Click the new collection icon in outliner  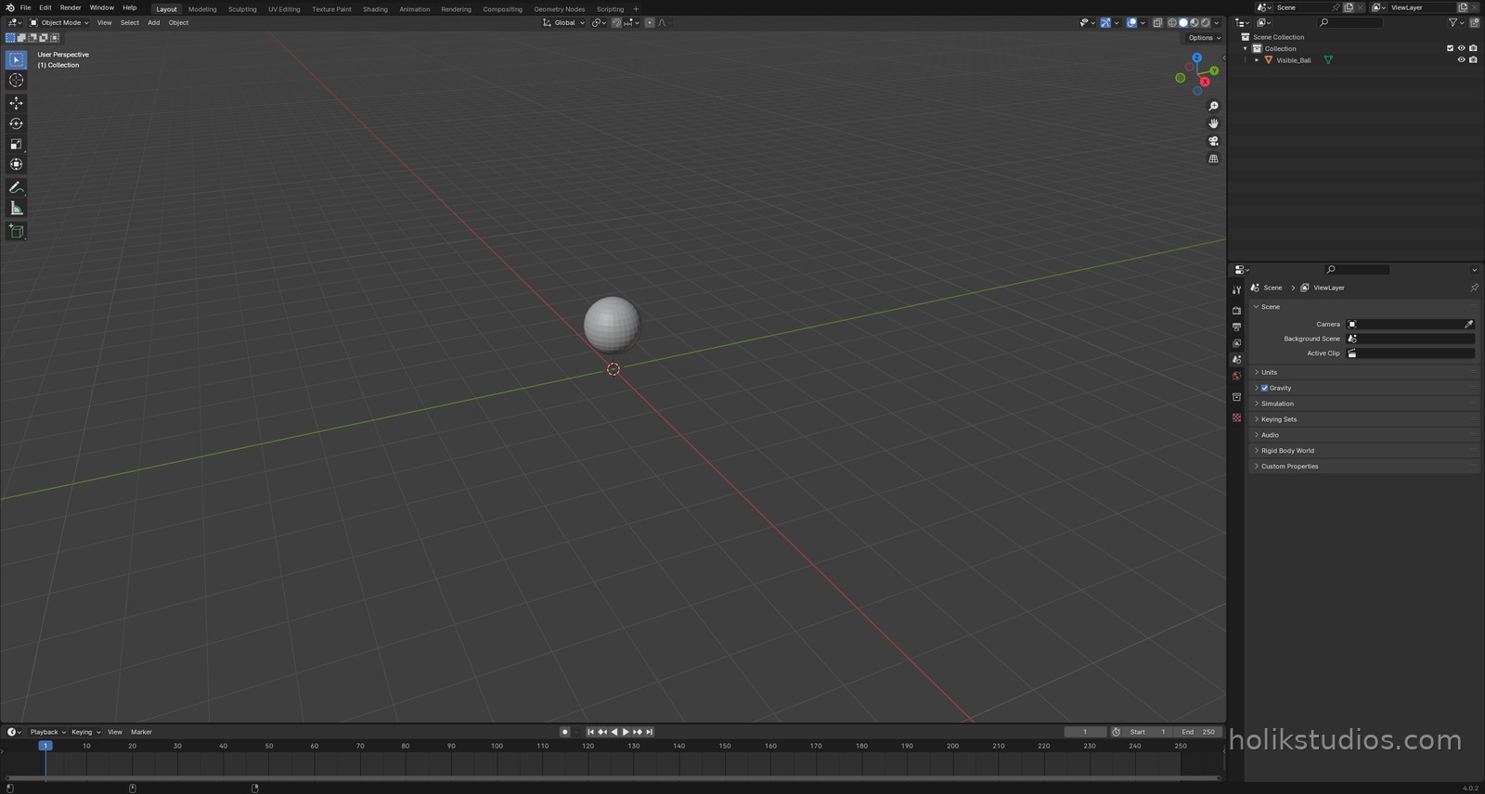[x=1474, y=22]
